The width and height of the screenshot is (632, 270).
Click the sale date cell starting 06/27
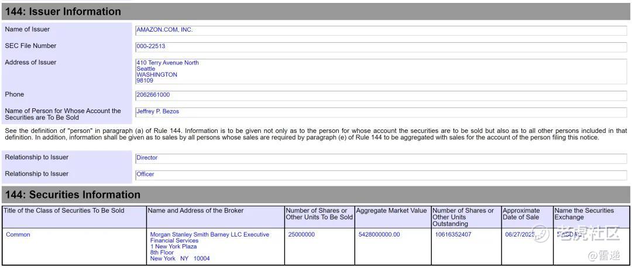(528, 247)
